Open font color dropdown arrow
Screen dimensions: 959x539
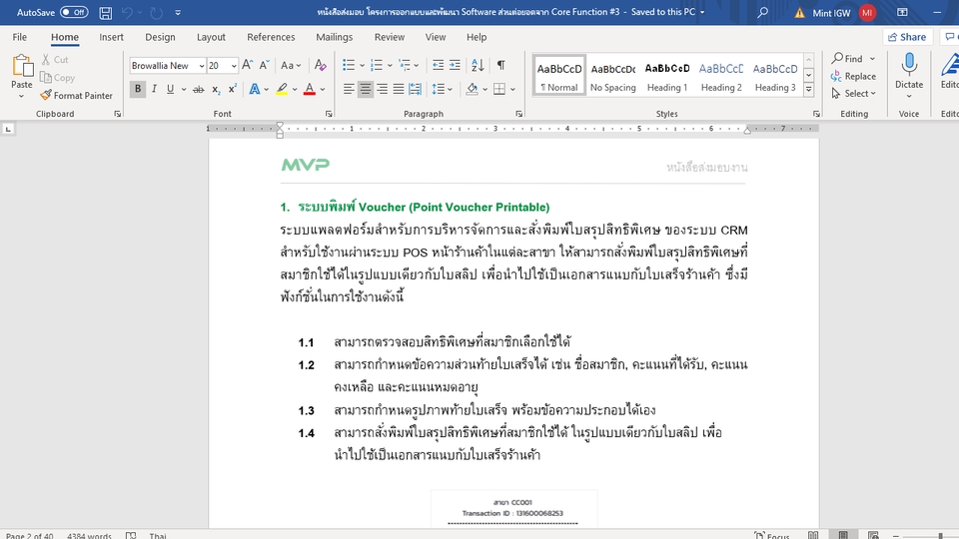(323, 89)
